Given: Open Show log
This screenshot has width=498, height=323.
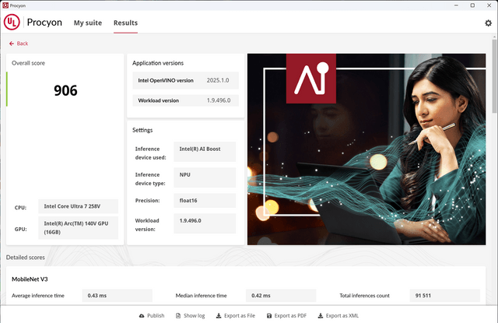Looking at the screenshot, I should click(x=191, y=316).
